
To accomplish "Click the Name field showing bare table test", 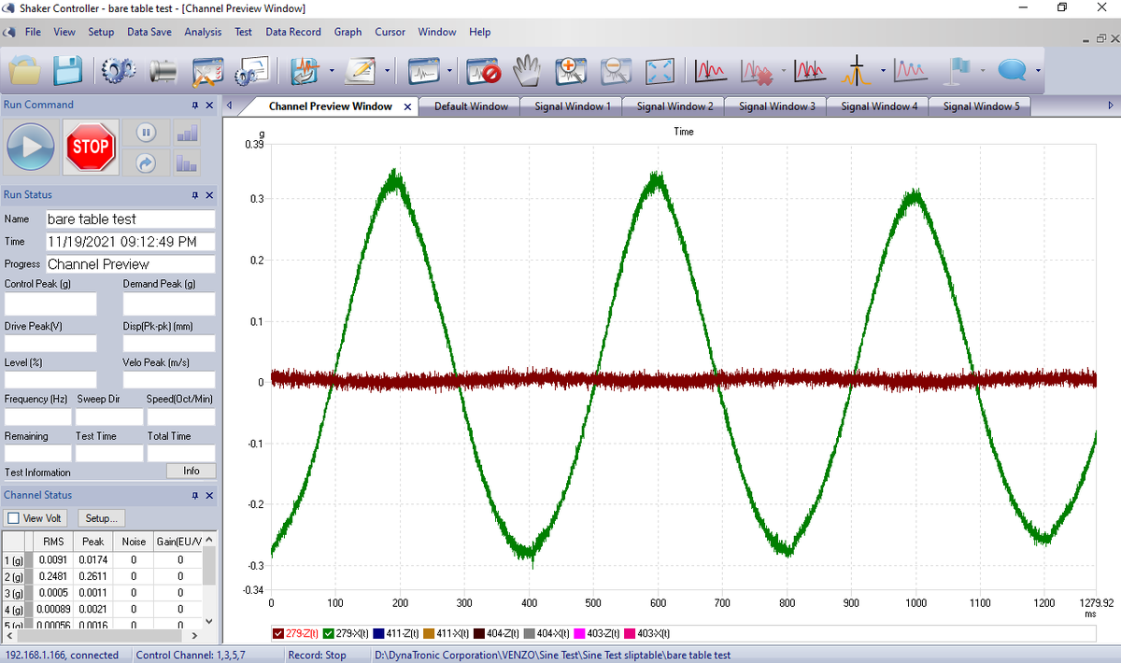I will (130, 219).
